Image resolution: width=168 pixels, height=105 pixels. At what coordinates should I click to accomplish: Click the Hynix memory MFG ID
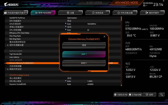(153, 56)
